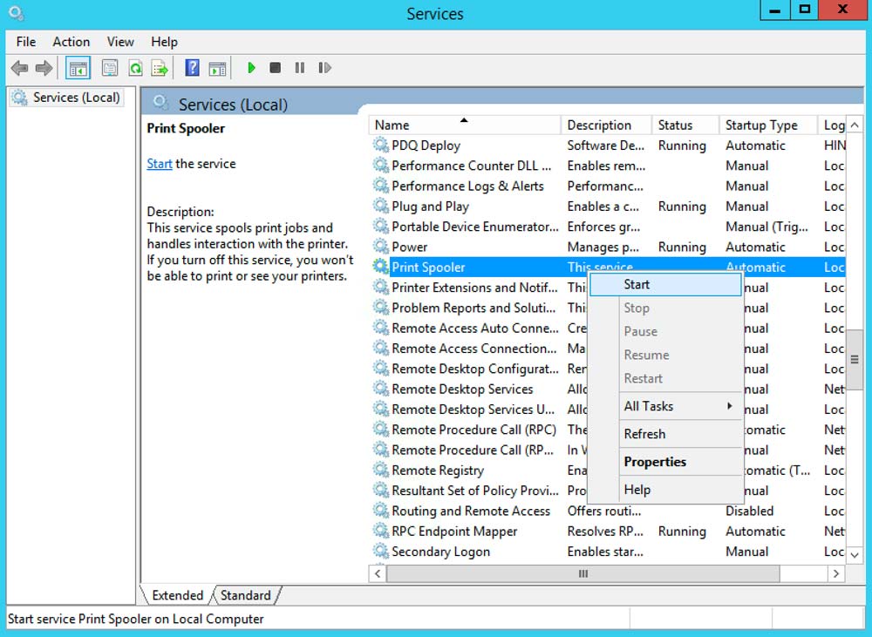Click the Pause Service toolbar icon
Image resolution: width=872 pixels, height=637 pixels.
click(x=300, y=68)
